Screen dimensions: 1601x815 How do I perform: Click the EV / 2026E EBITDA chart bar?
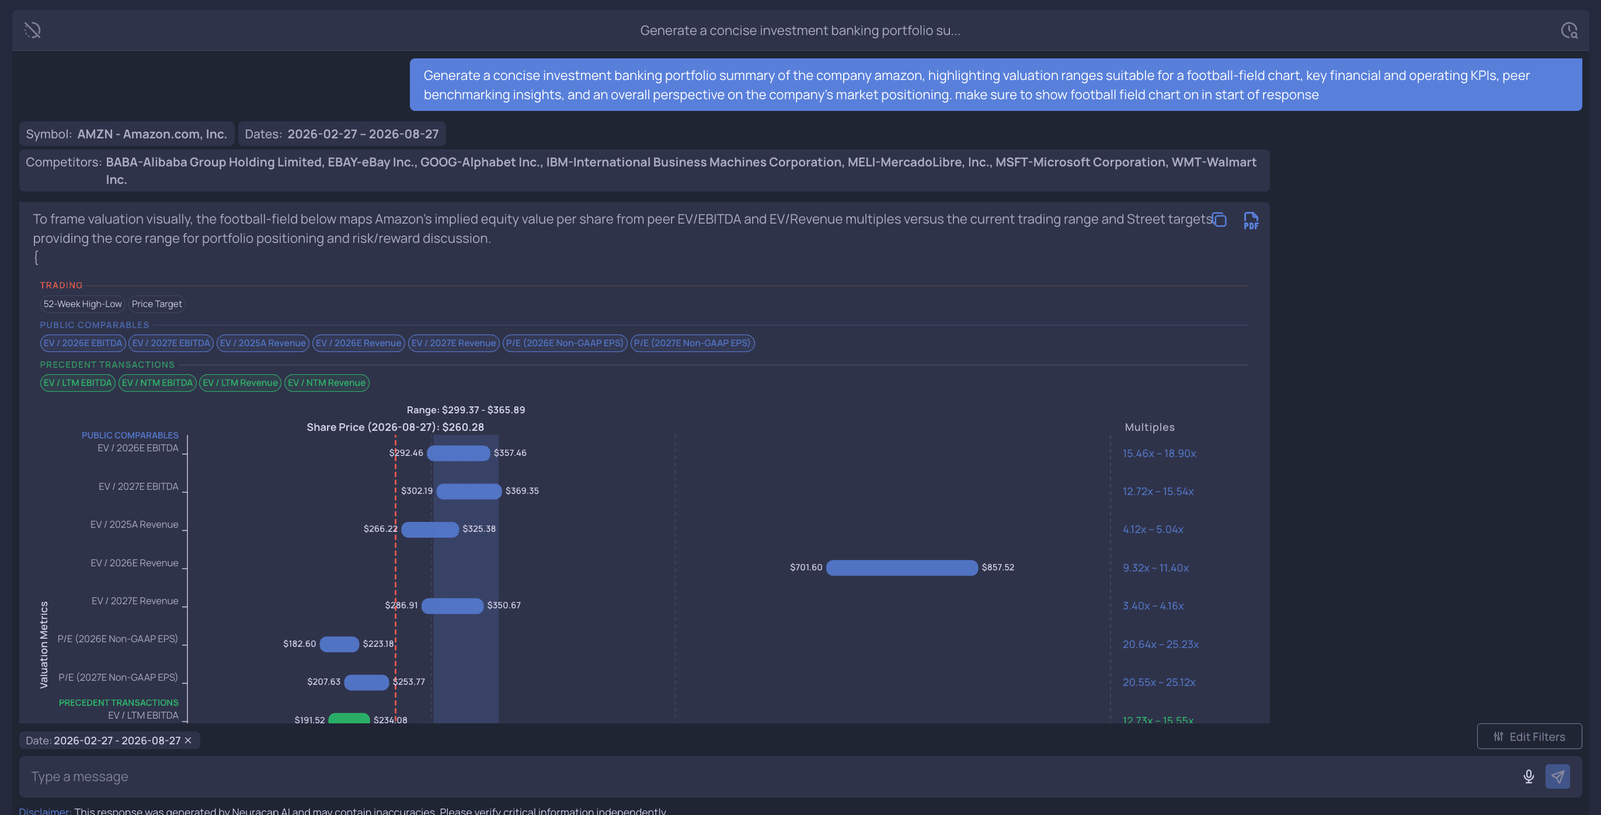[458, 453]
